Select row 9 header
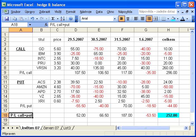 (x=5, y=73)
